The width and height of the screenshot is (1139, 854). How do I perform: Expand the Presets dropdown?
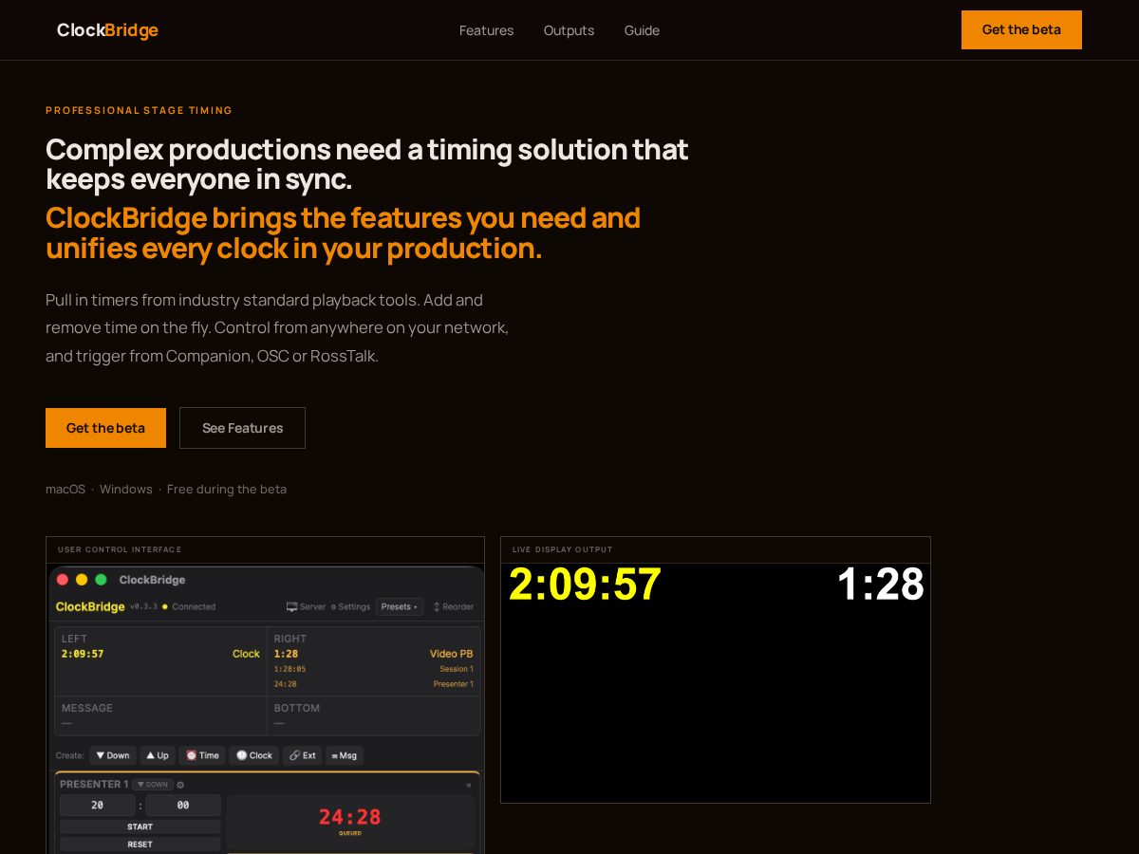pyautogui.click(x=400, y=606)
